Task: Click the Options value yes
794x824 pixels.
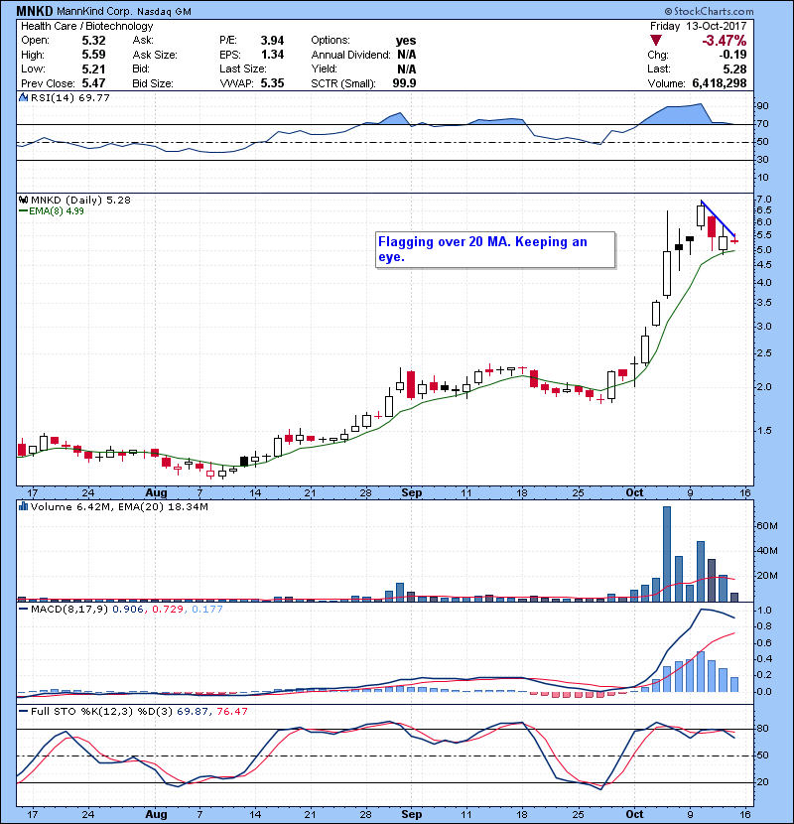Action: pyautogui.click(x=406, y=41)
